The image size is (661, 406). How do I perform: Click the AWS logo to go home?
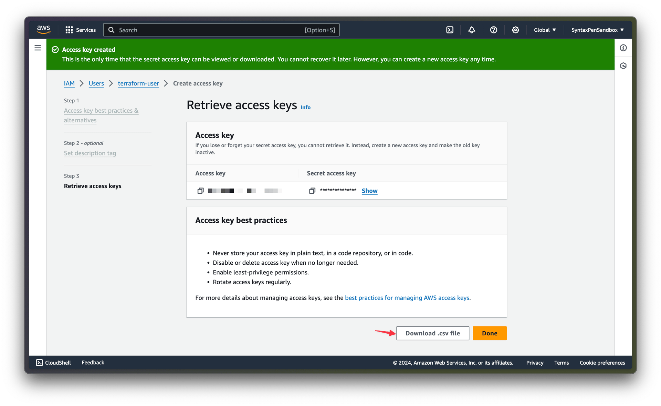[x=43, y=30]
